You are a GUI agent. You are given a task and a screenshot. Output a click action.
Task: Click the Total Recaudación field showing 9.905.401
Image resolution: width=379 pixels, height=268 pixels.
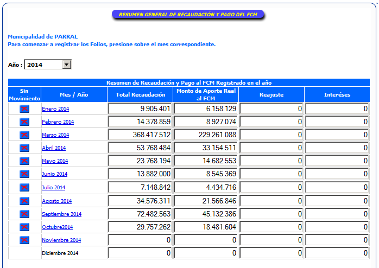point(140,109)
